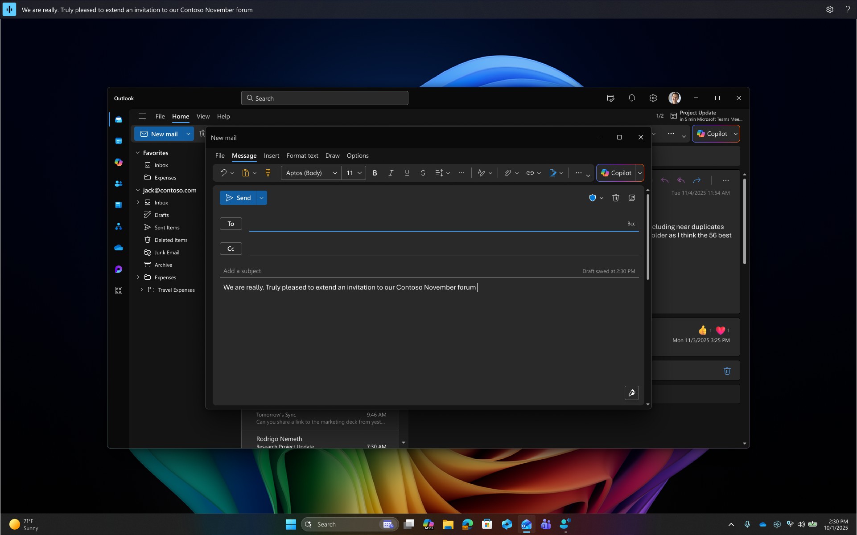Click the undo icon in the compose toolbar

[x=223, y=173]
